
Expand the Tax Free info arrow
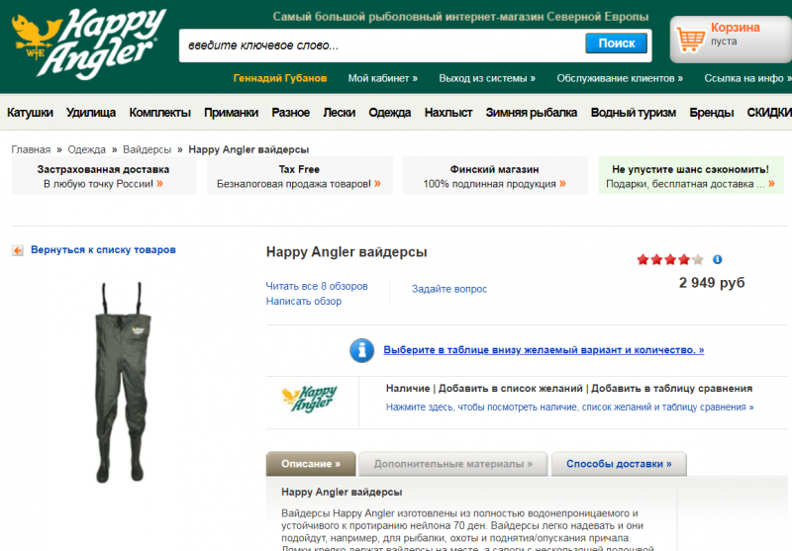pyautogui.click(x=377, y=184)
